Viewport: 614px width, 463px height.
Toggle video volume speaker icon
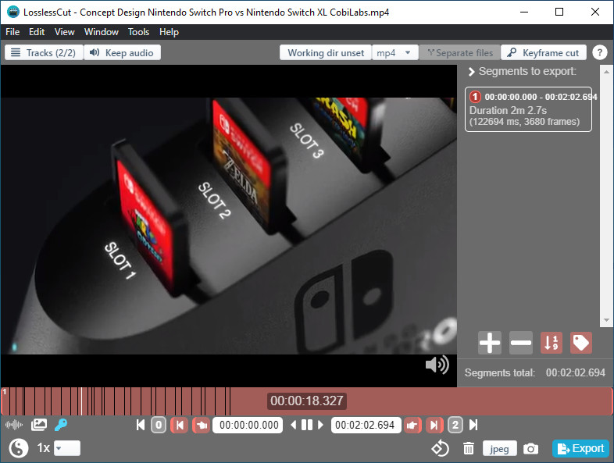[437, 365]
